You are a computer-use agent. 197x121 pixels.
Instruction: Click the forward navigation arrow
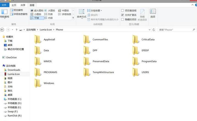(x=8, y=30)
